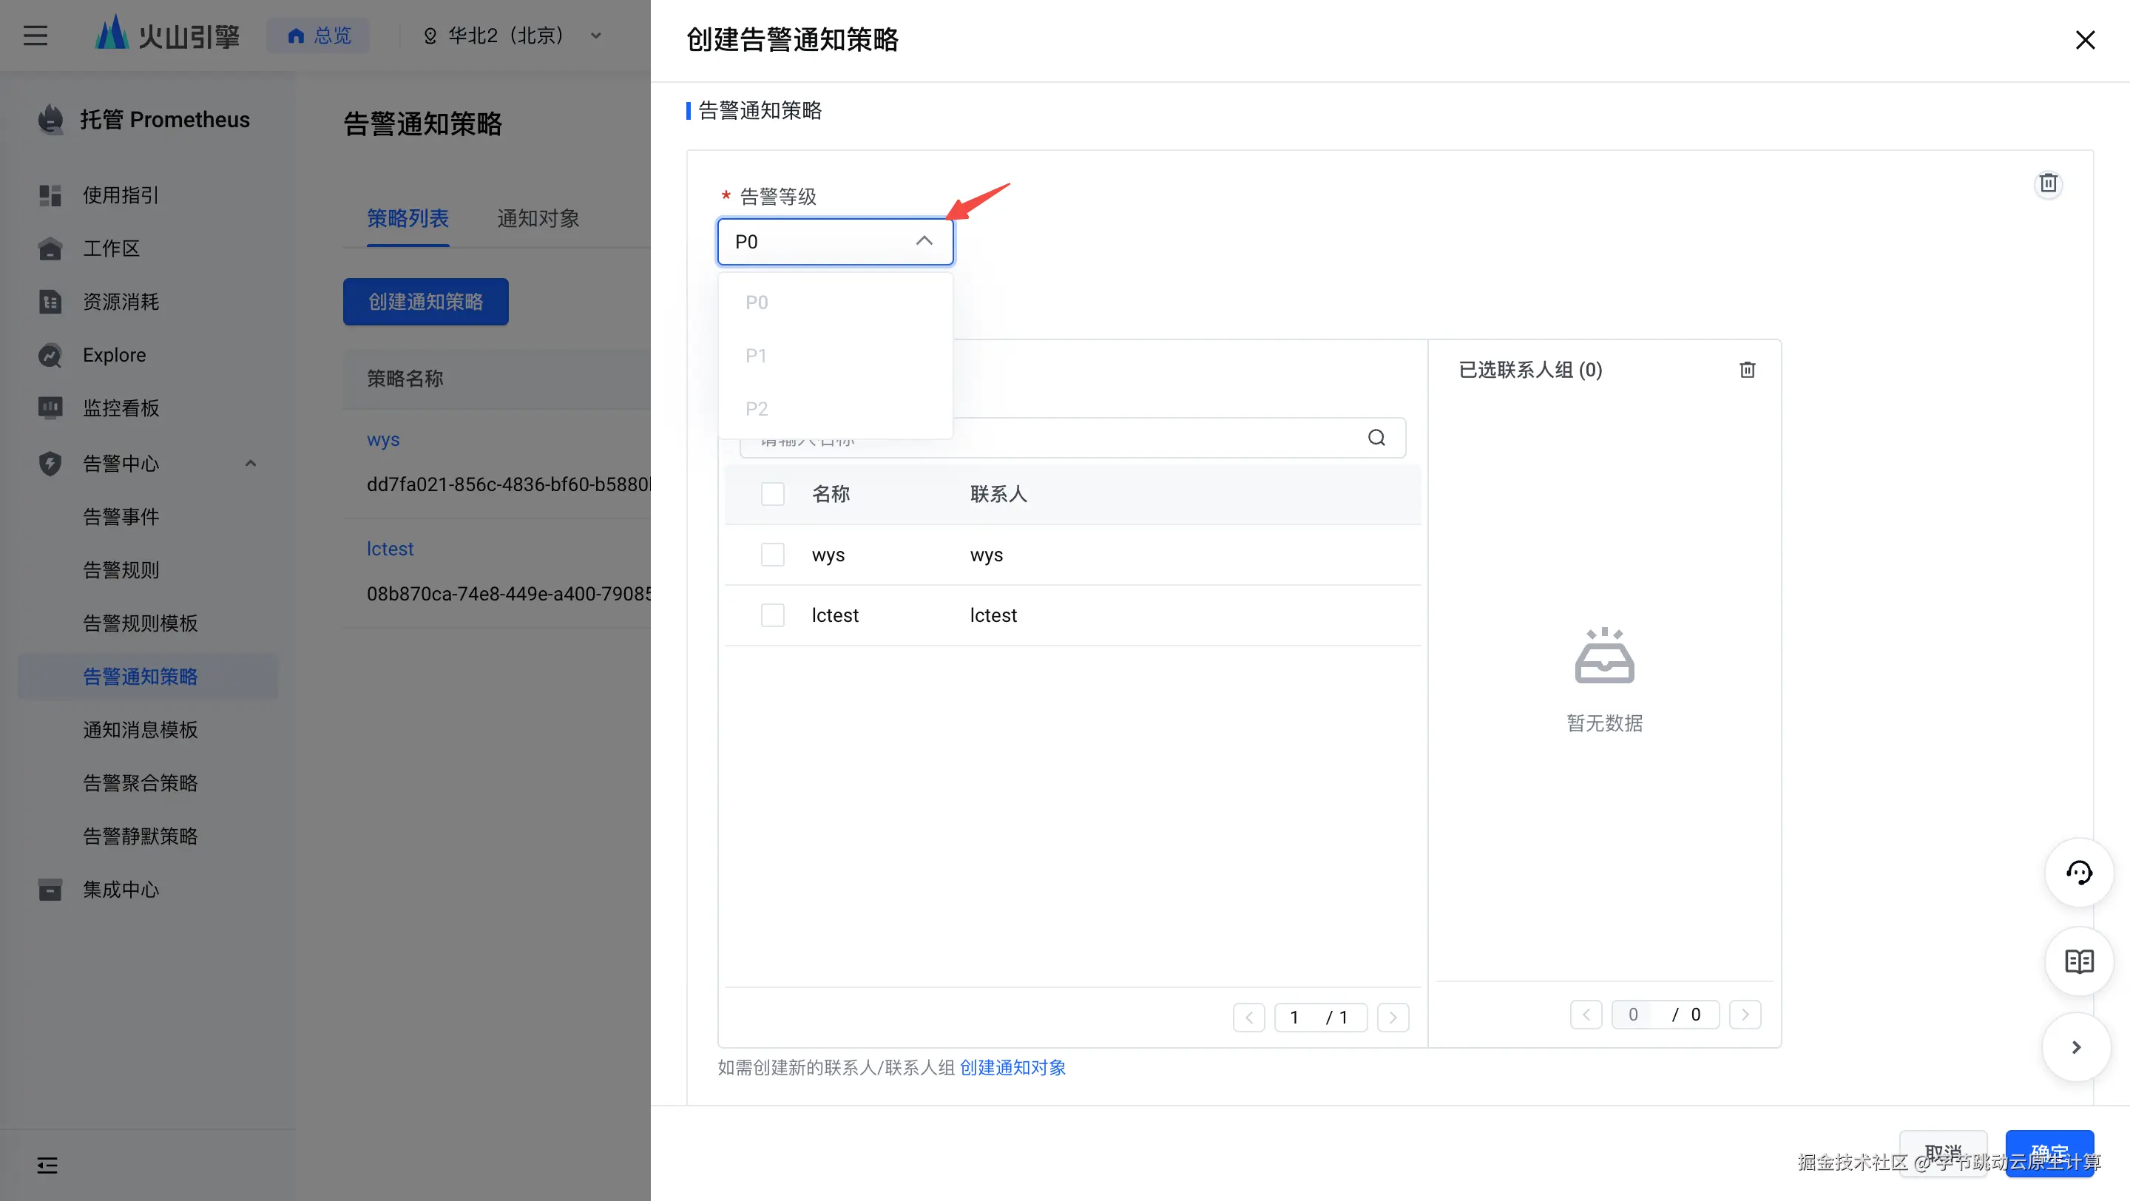Close the create alert policy drawer
2130x1201 pixels.
(x=2085, y=40)
